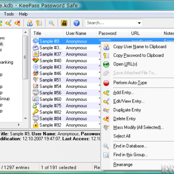The height and width of the screenshot is (174, 174).
Task: Choose Edit/View Entry... in context menu
Action: 129,101
